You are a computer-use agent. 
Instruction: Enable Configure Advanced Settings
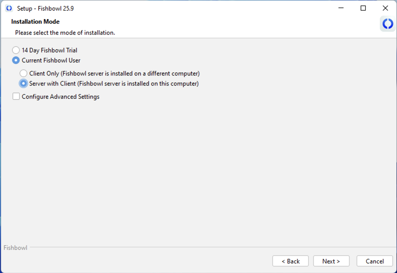click(16, 96)
